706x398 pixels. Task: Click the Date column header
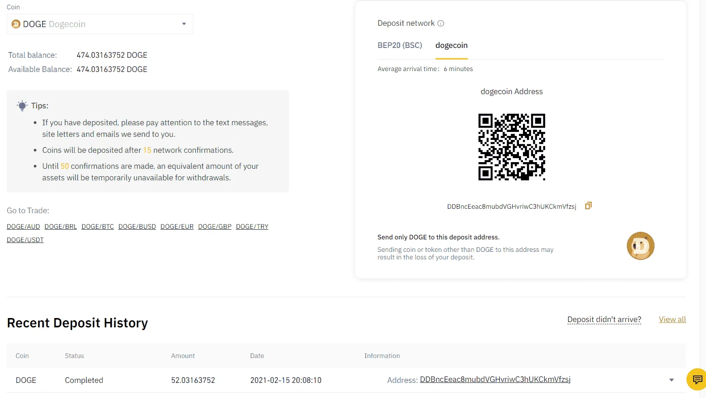pos(257,356)
